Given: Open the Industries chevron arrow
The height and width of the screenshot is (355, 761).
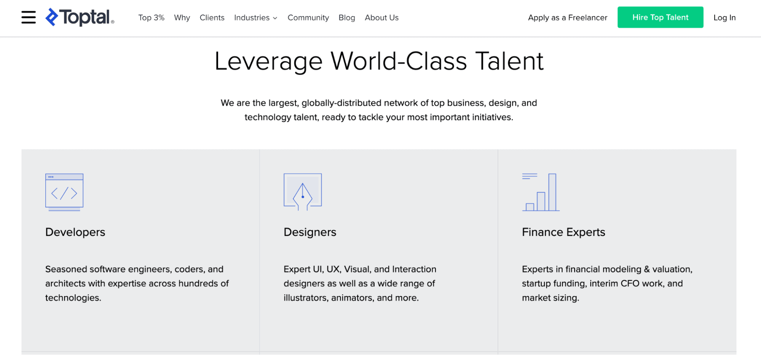Looking at the screenshot, I should (274, 18).
